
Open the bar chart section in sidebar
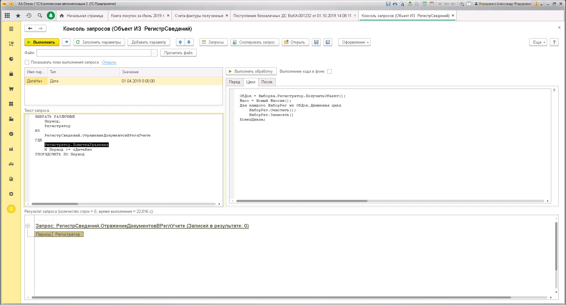coord(11,149)
